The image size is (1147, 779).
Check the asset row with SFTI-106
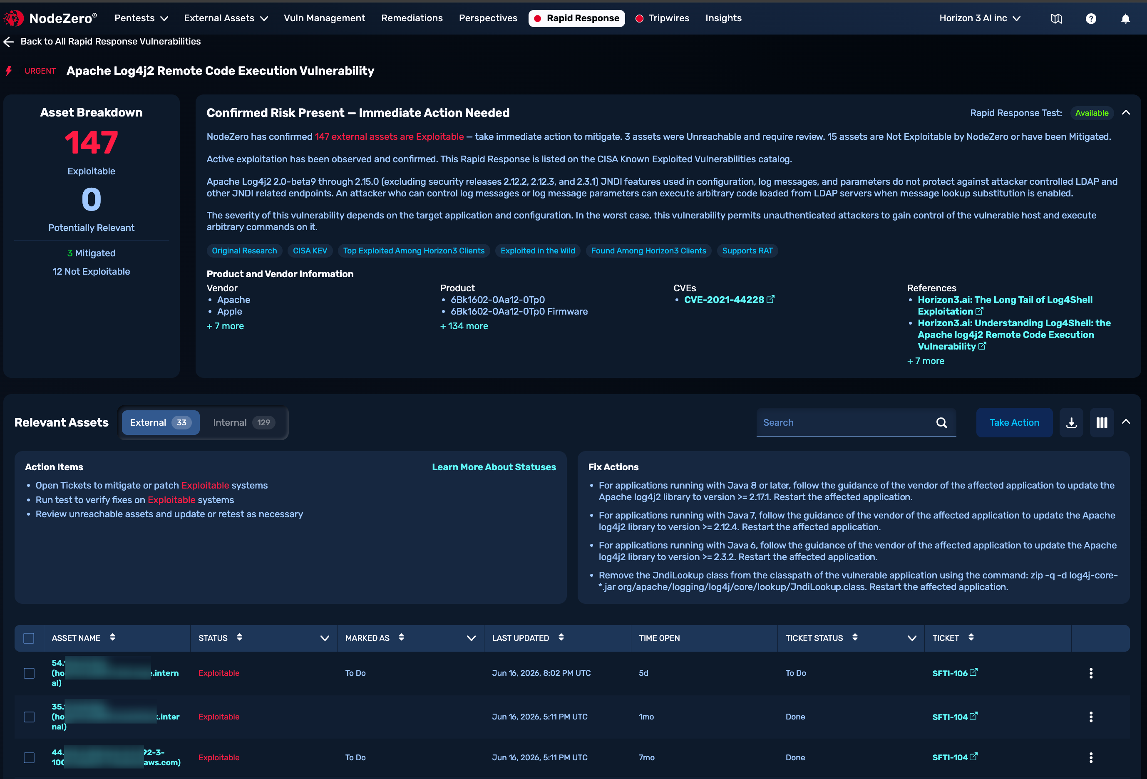pos(29,673)
